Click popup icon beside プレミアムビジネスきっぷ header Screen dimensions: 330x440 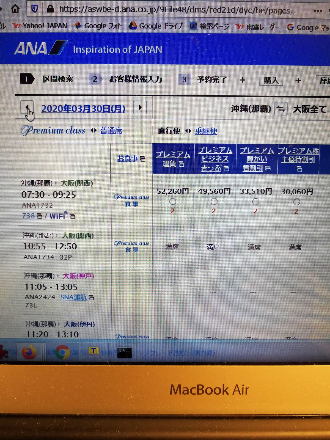[x=226, y=168]
